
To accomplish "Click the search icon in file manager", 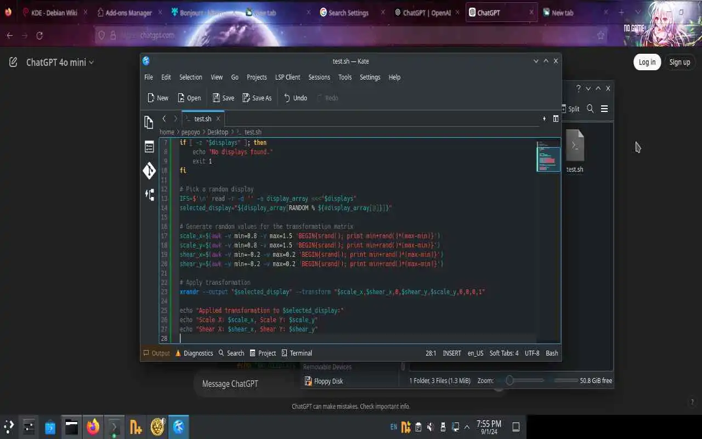I will click(x=590, y=109).
